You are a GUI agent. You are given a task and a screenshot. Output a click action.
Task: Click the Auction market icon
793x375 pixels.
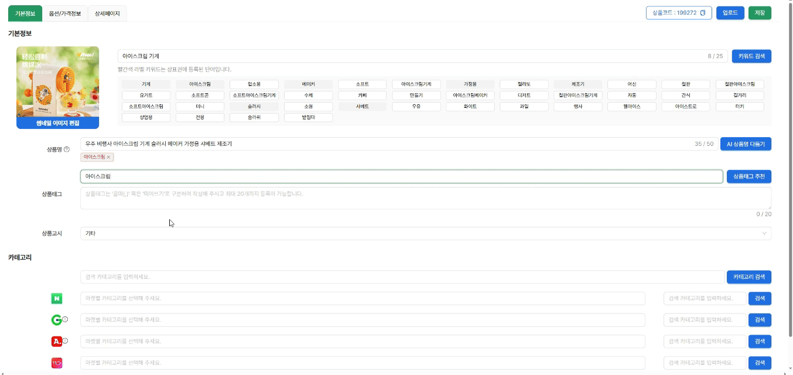[x=56, y=342]
